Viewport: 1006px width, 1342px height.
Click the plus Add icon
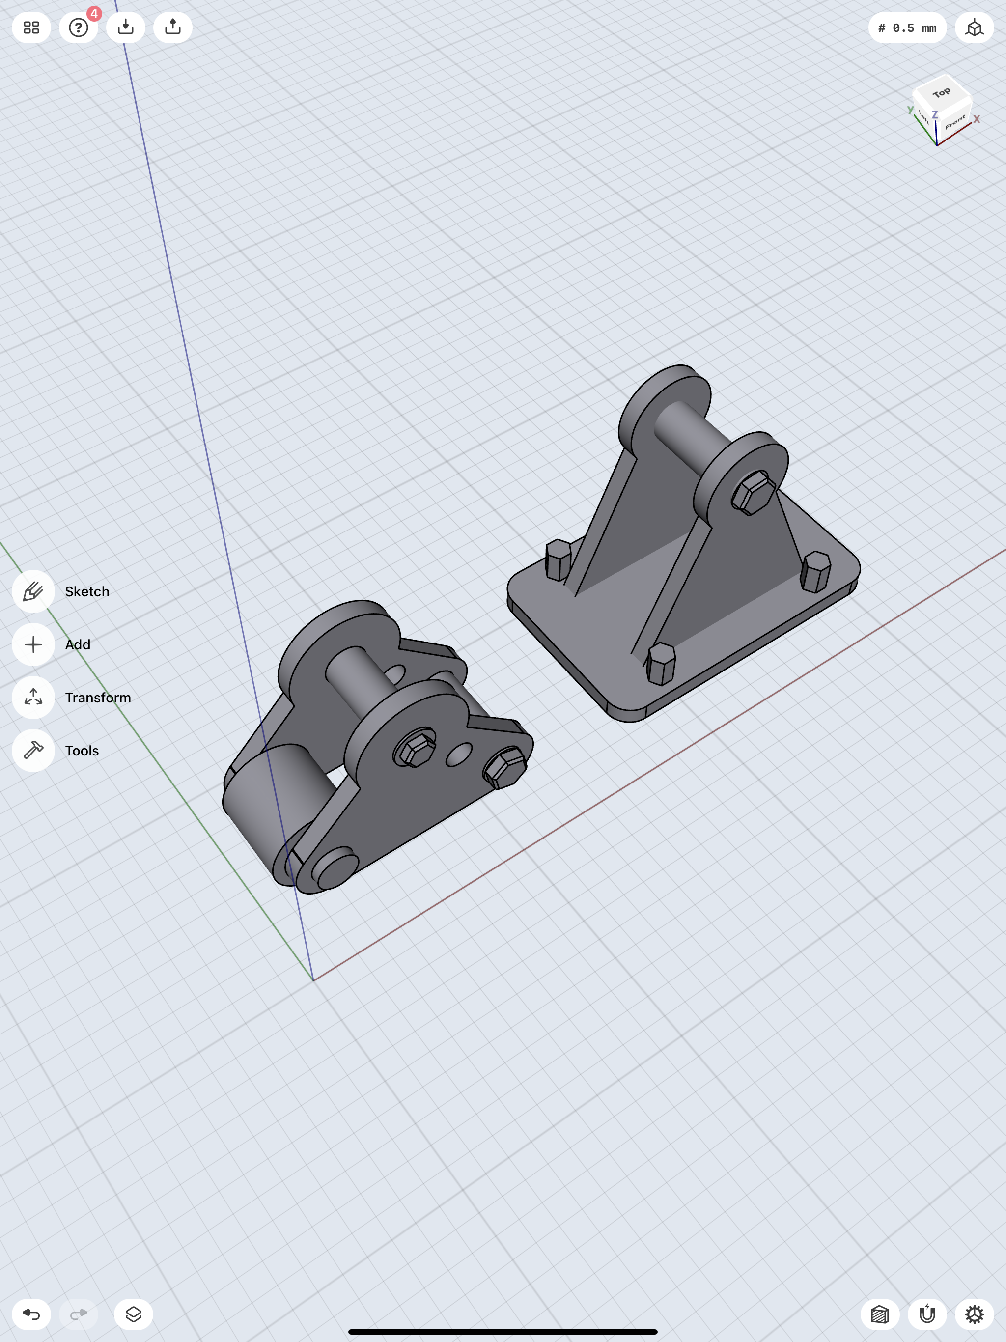pyautogui.click(x=33, y=644)
